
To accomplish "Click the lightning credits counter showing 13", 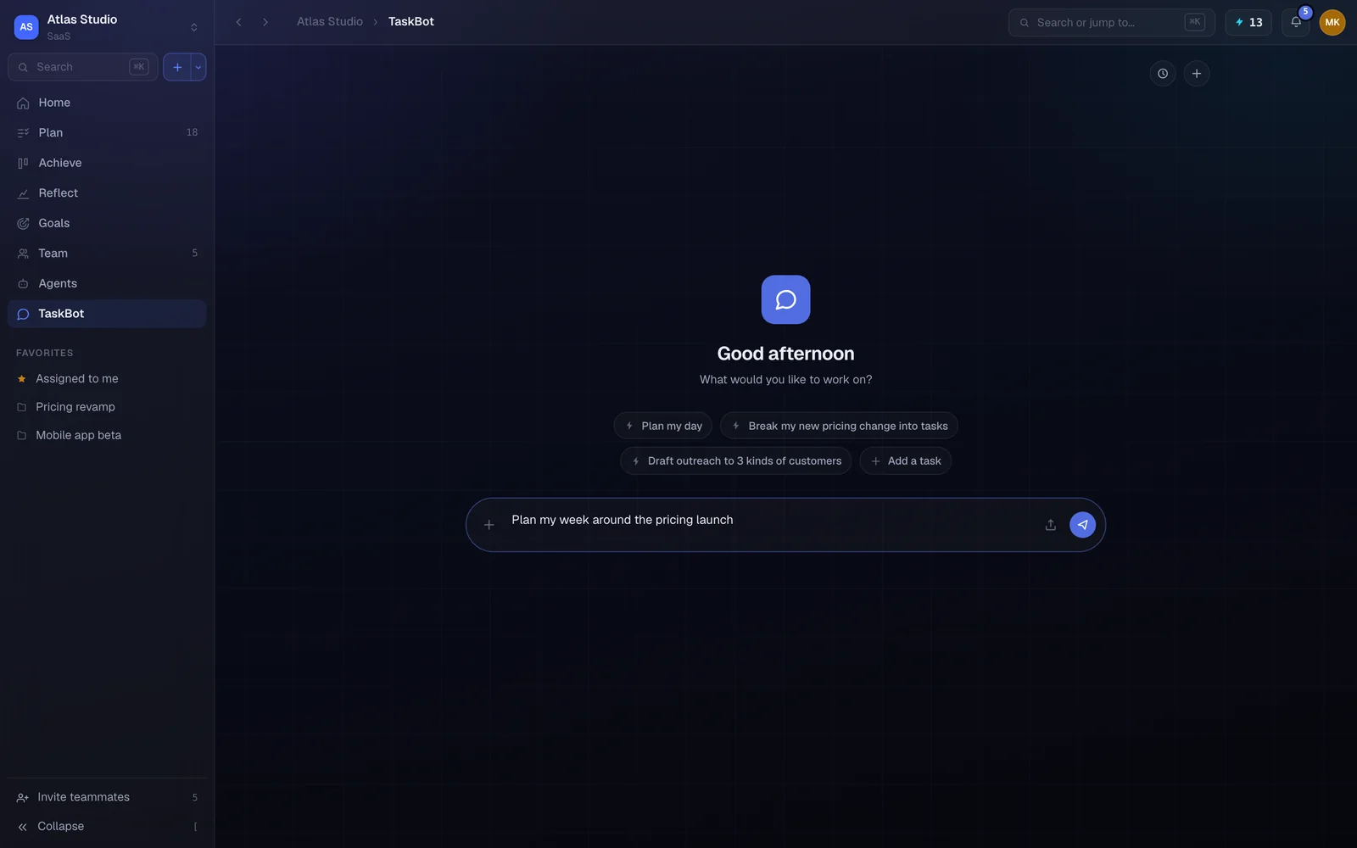I will (x=1248, y=22).
